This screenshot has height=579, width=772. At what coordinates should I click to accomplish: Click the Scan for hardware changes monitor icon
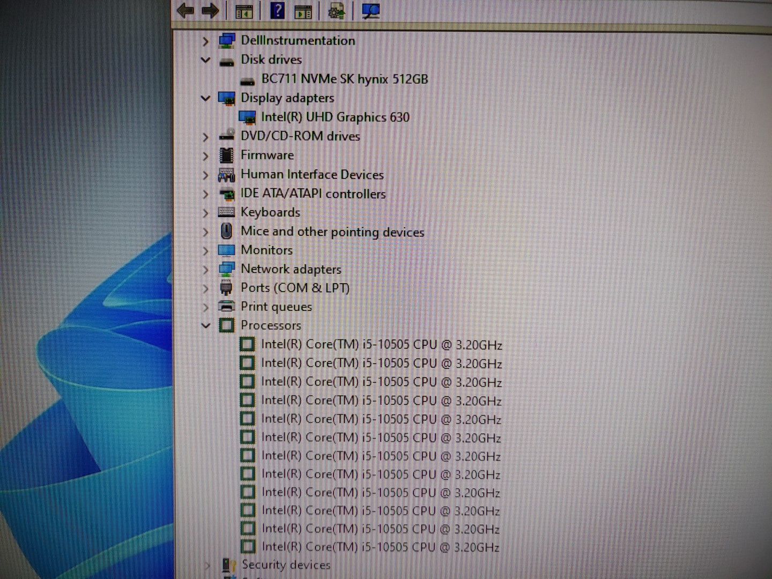pyautogui.click(x=370, y=11)
